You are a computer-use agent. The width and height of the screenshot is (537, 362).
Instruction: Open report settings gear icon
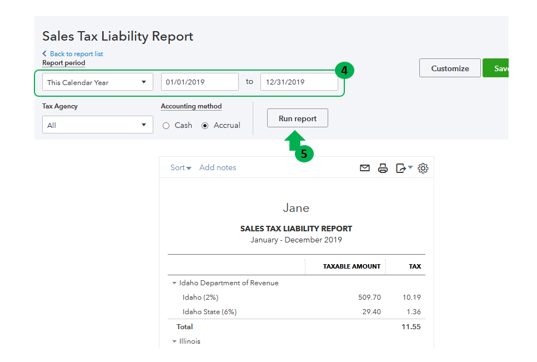[x=423, y=168]
